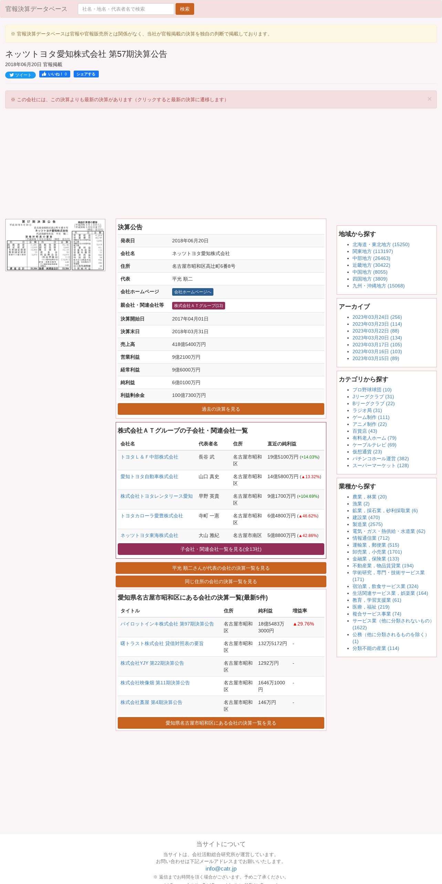The image size is (442, 884).
Task: Click the Facebook いいね! button
Action: (x=55, y=74)
